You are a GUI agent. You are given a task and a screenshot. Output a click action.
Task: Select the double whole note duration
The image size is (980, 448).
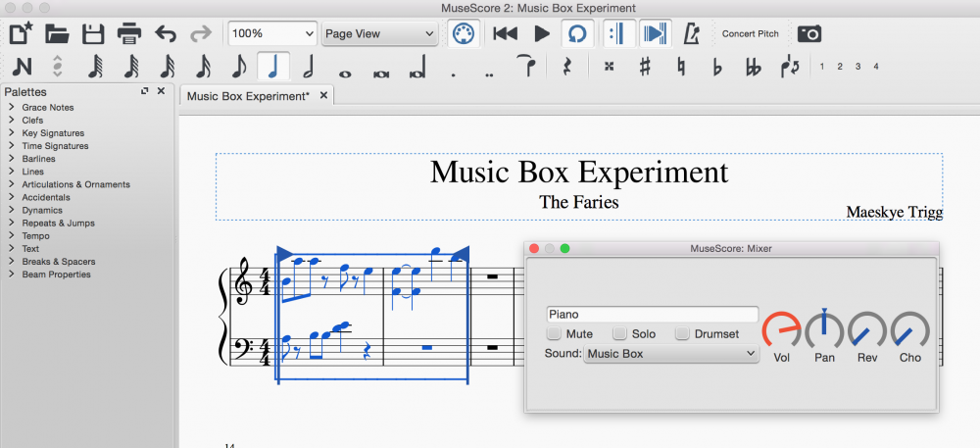[380, 74]
